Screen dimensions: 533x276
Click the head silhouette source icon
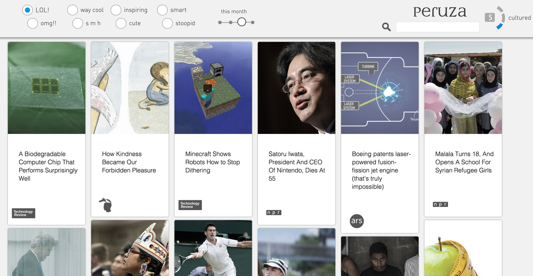[106, 205]
